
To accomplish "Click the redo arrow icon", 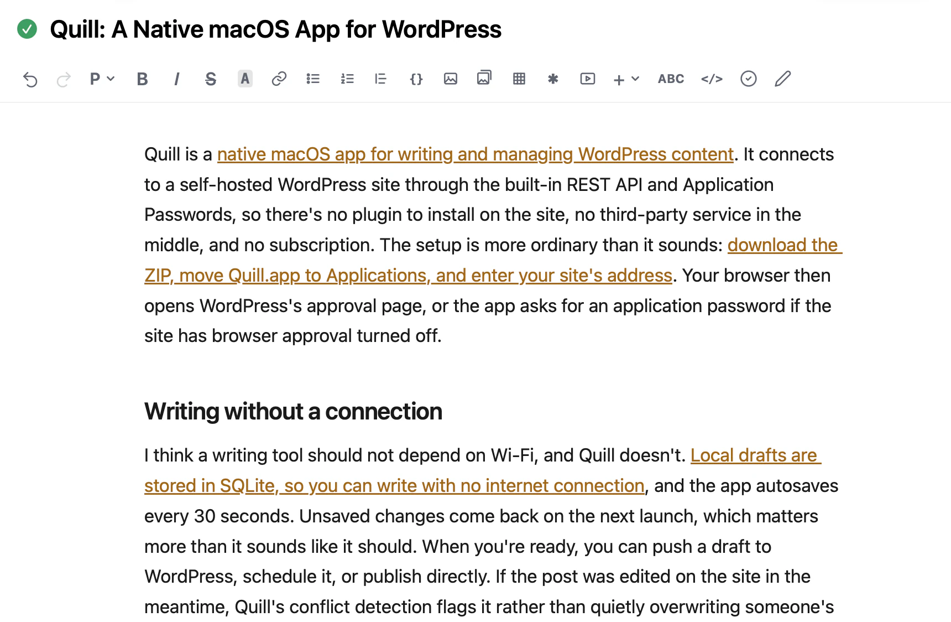I will pos(64,79).
